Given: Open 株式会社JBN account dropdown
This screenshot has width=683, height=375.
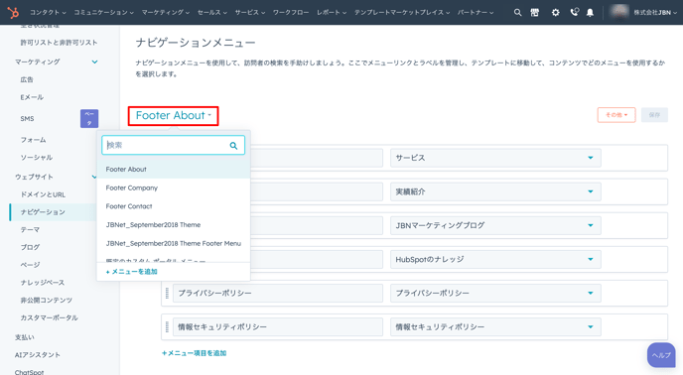Looking at the screenshot, I should click(655, 12).
